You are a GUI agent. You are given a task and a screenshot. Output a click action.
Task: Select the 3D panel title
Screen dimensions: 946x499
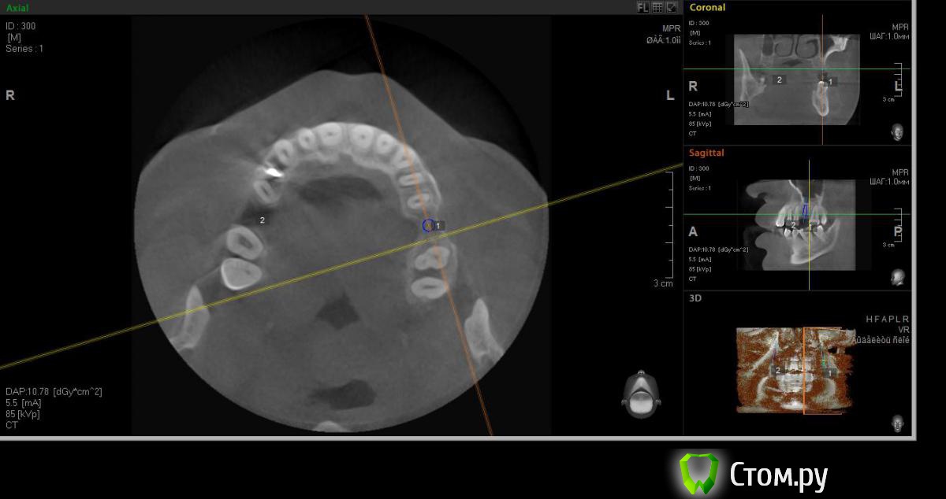click(695, 298)
